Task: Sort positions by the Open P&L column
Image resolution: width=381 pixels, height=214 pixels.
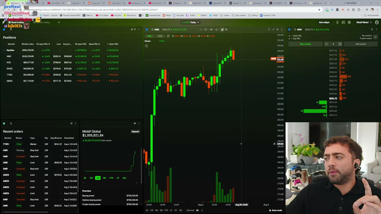Action: [113, 44]
